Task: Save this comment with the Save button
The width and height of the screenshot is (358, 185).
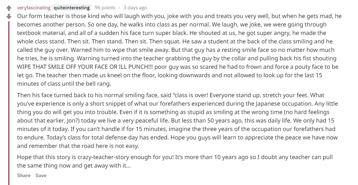Action: click(41, 175)
